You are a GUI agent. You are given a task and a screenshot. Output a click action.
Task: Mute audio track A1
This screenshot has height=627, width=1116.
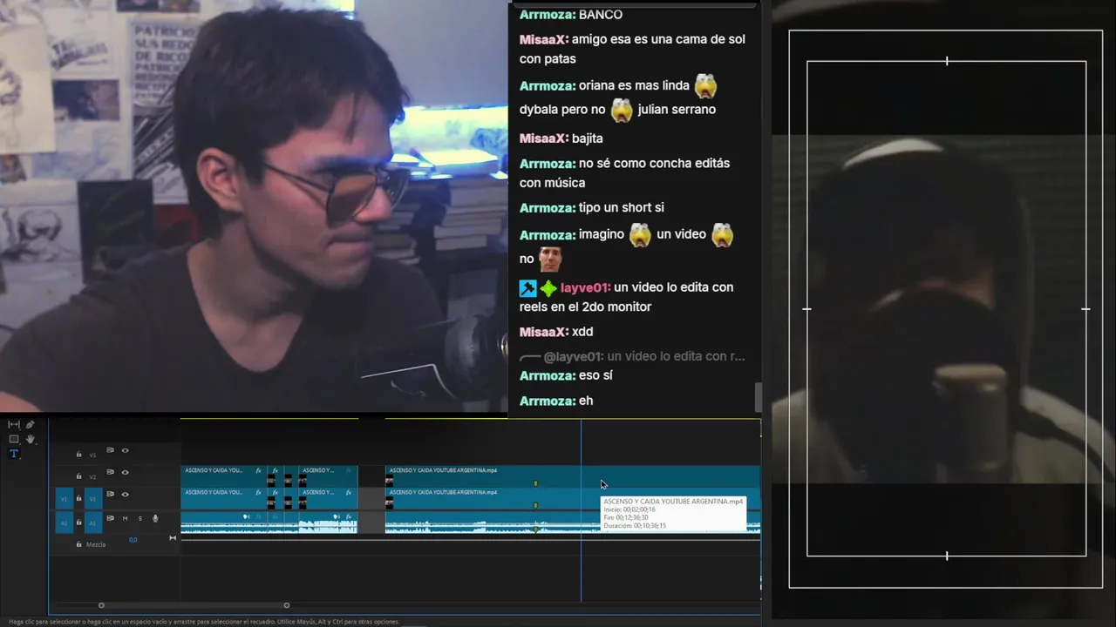click(x=125, y=518)
